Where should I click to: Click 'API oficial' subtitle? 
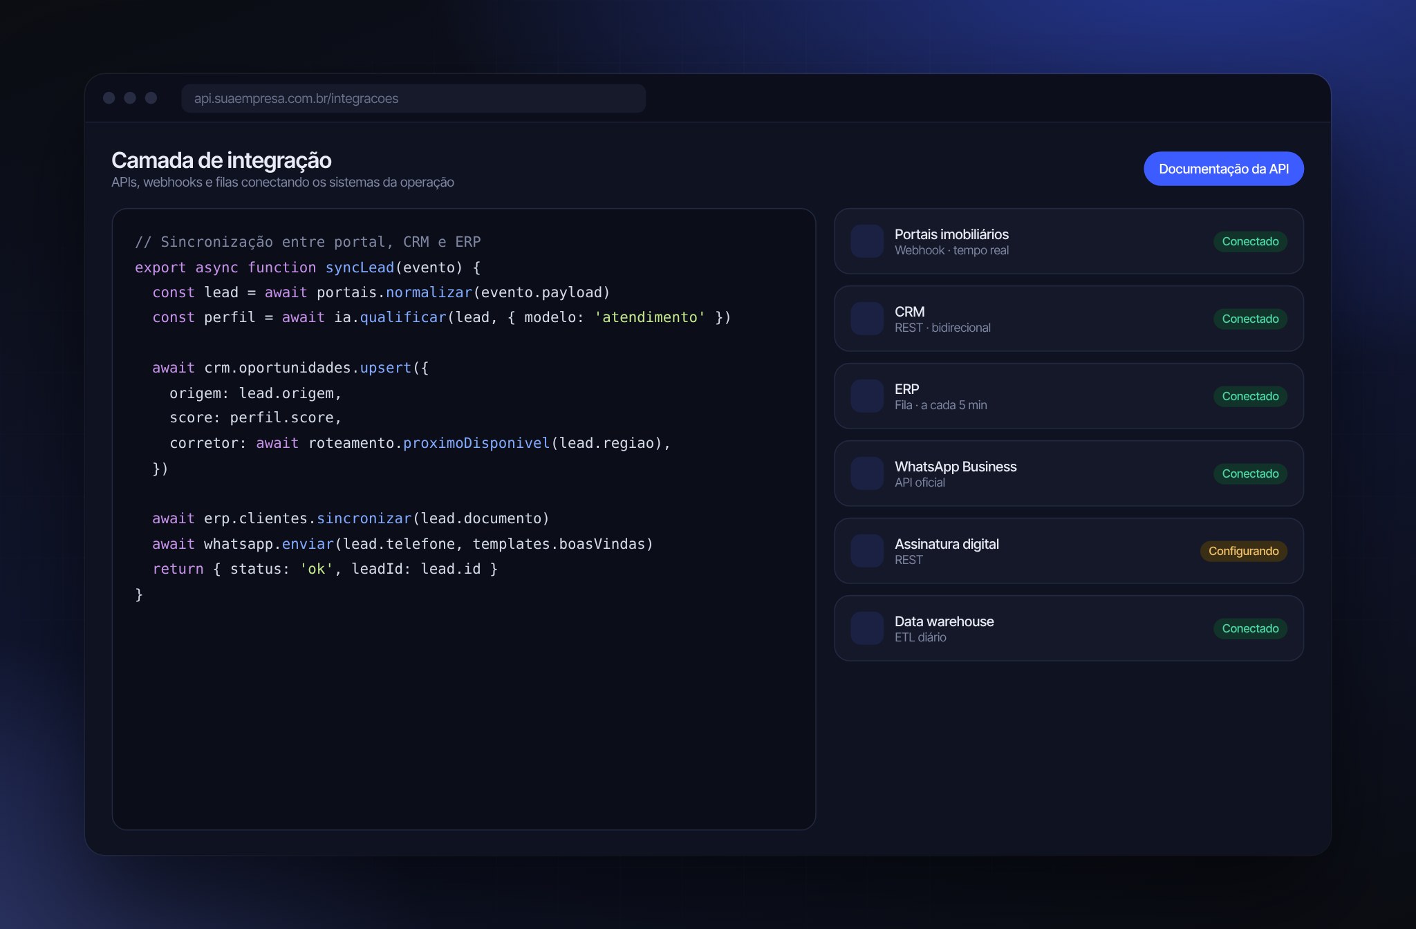pos(920,482)
